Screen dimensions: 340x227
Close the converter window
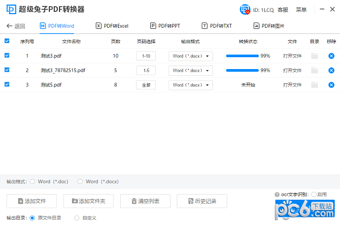click(333, 9)
